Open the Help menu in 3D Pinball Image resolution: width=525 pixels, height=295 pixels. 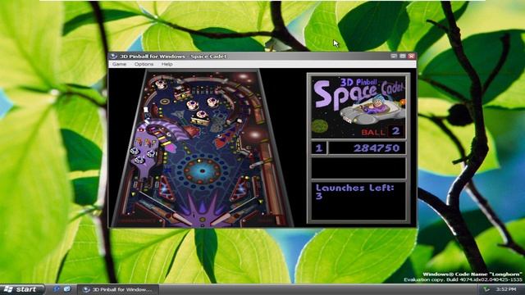point(167,64)
